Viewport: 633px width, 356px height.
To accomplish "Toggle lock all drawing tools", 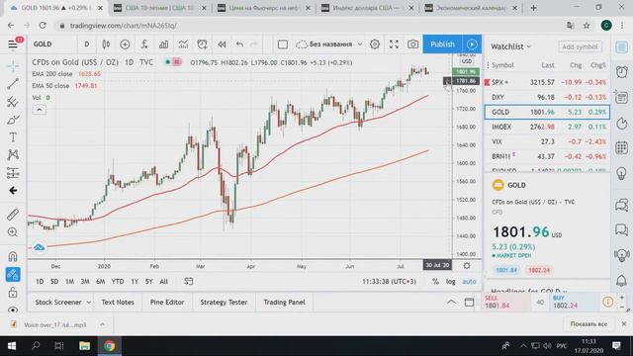I will click(x=13, y=293).
